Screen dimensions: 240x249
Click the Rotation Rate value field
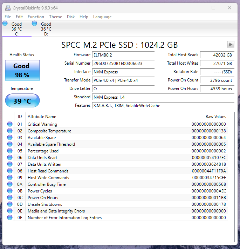[x=217, y=72]
